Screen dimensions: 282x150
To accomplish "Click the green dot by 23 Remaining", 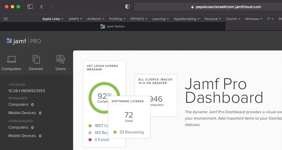I will 115,132.
